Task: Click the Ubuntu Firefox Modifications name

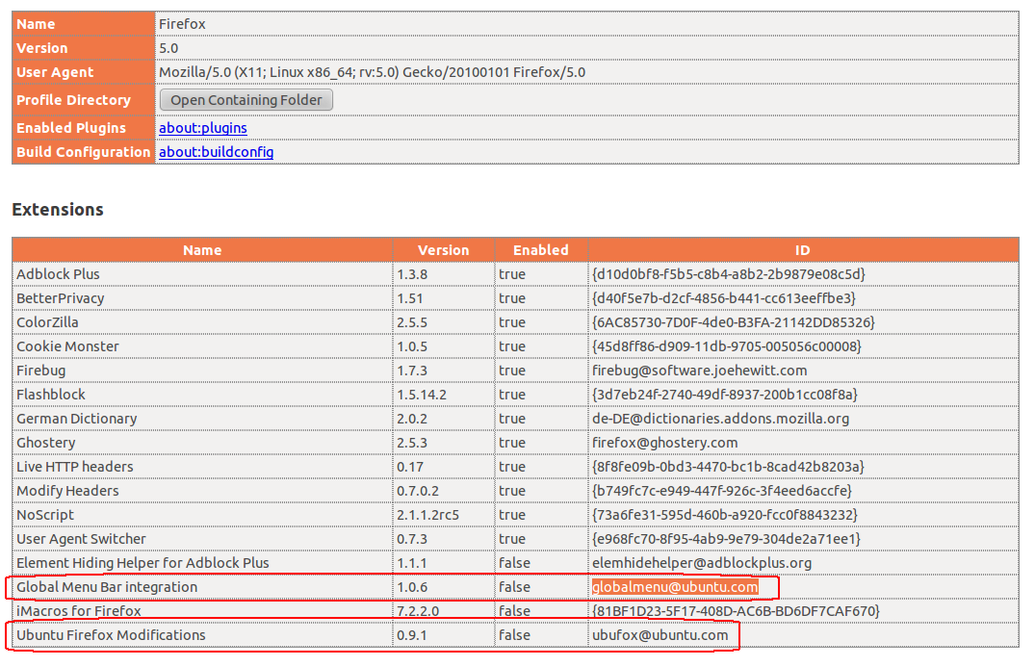Action: click(111, 635)
